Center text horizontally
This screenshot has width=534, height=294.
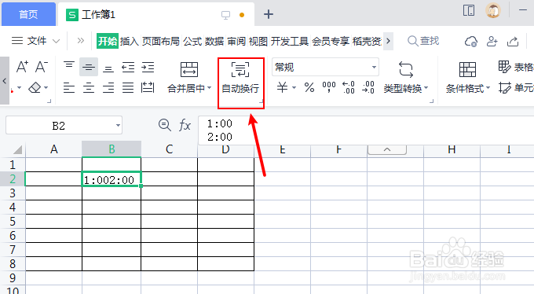89,88
